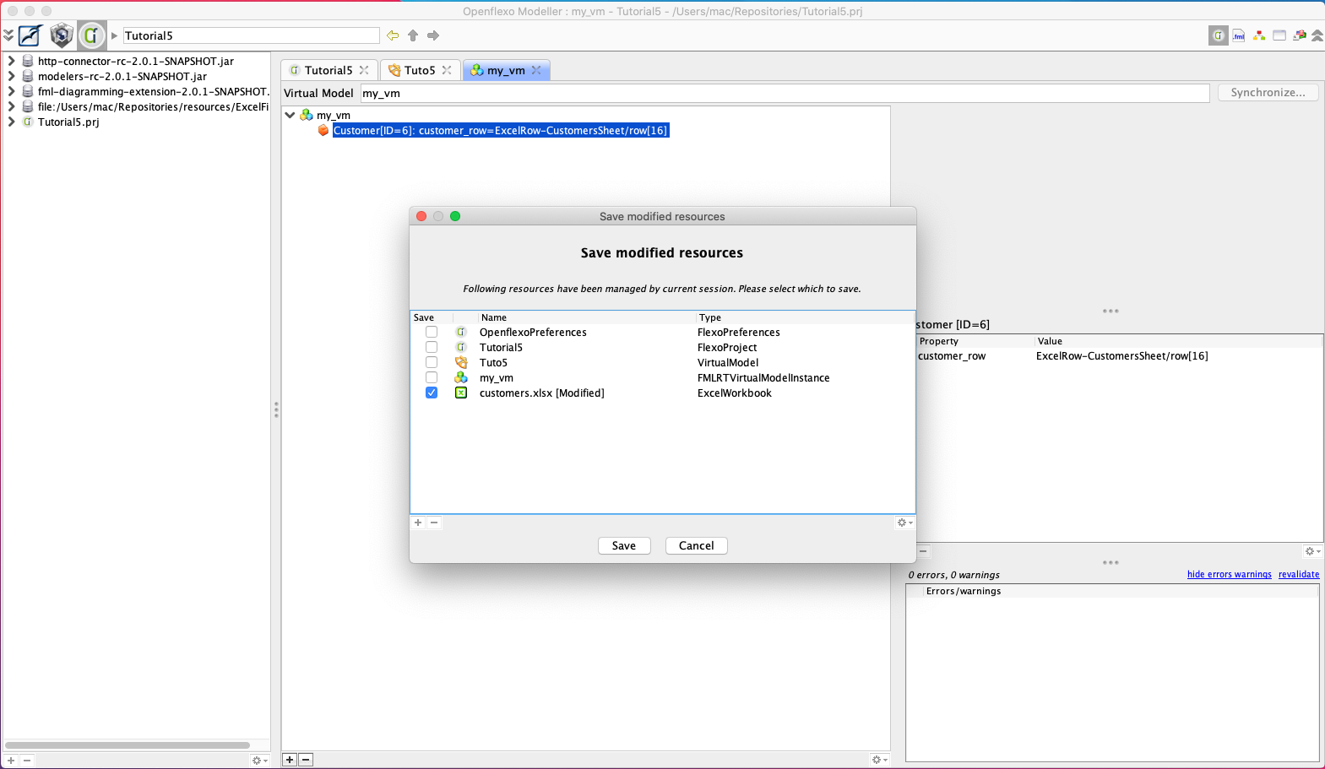
Task: Check Tutorial5 save checkbox in dialog
Action: tap(432, 347)
